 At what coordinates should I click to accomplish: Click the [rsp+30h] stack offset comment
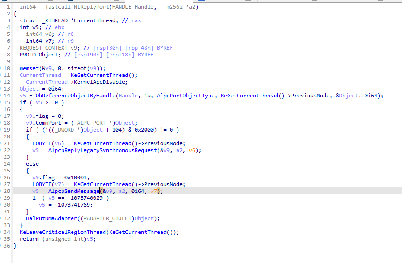tap(107, 48)
